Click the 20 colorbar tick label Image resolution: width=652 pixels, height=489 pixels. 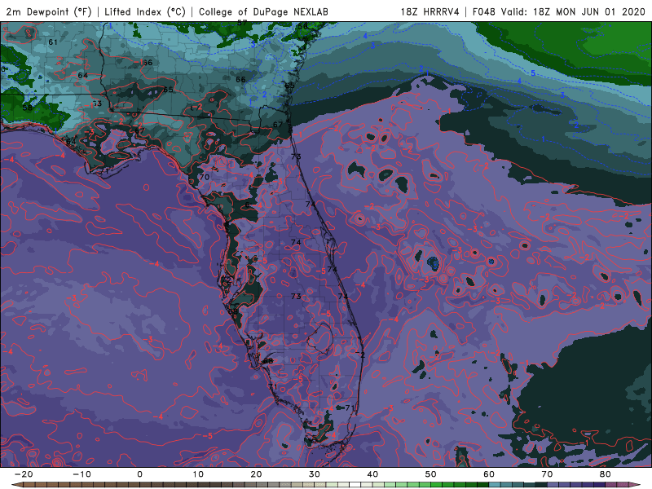pyautogui.click(x=256, y=474)
